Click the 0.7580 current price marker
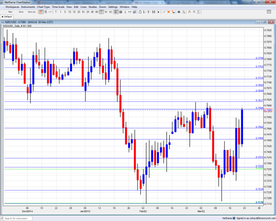The width and height of the screenshot is (276, 221). point(268,110)
